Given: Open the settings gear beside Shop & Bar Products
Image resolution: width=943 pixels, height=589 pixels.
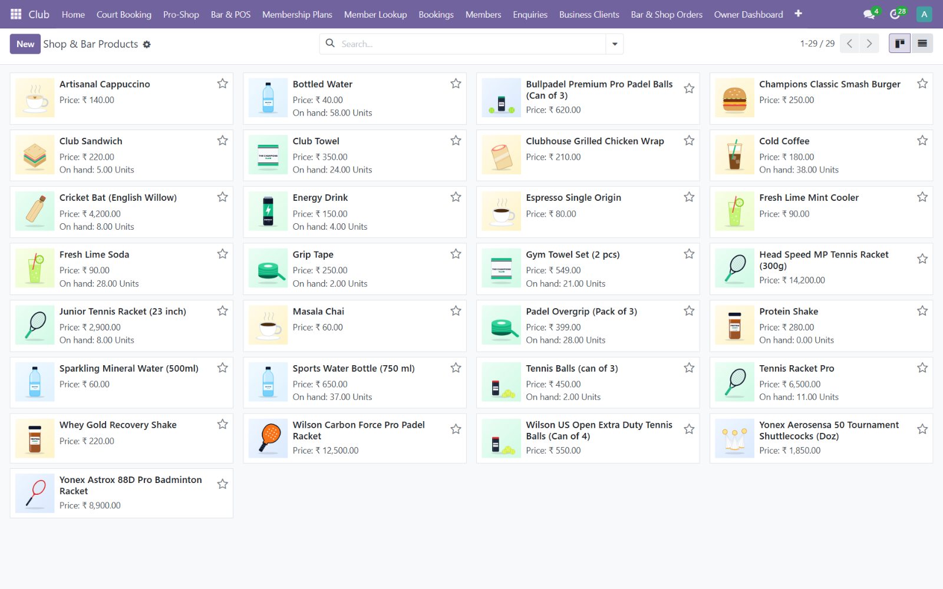Looking at the screenshot, I should pos(147,44).
